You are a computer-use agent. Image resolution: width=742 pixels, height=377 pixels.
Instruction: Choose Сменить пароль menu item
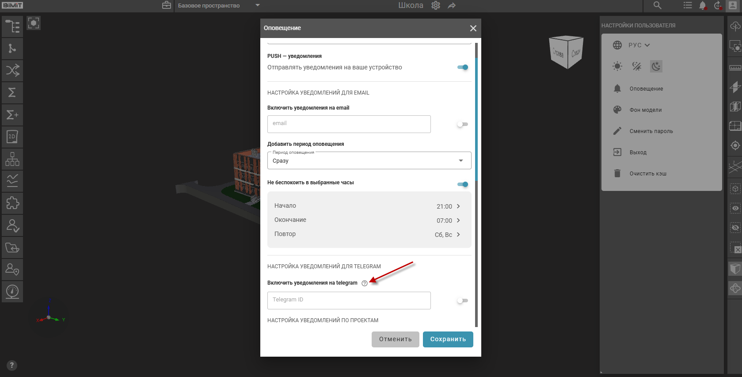click(x=651, y=131)
